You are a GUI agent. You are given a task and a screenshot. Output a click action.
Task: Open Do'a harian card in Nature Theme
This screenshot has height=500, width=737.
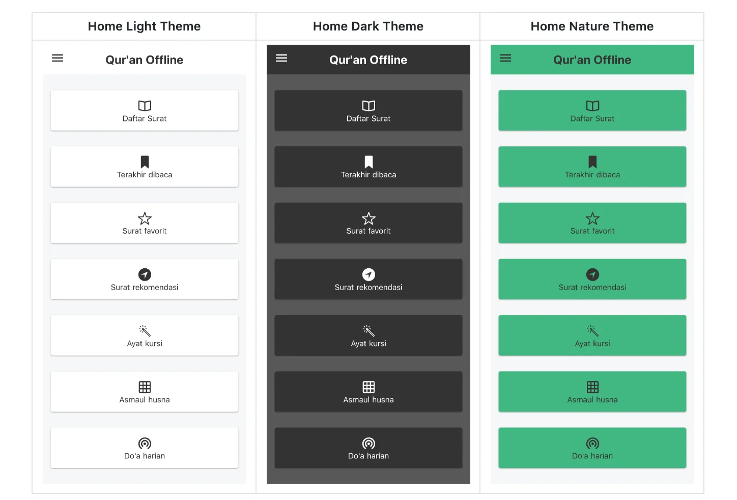(x=592, y=448)
